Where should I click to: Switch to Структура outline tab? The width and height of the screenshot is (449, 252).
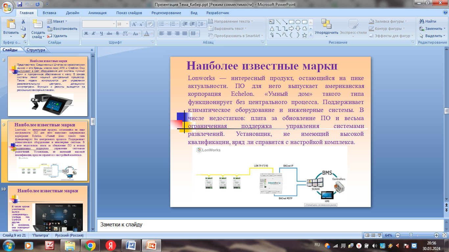(36, 50)
